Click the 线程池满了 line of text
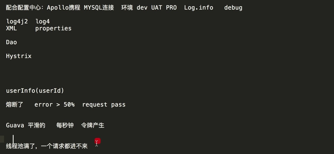Screen dimensions: 334x154 point(47,146)
